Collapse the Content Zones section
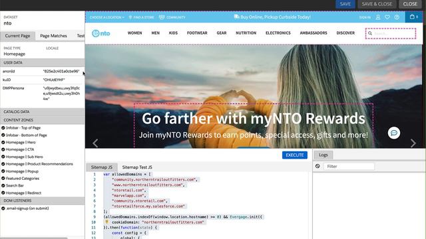Image resolution: width=426 pixels, height=239 pixels. click(43, 119)
